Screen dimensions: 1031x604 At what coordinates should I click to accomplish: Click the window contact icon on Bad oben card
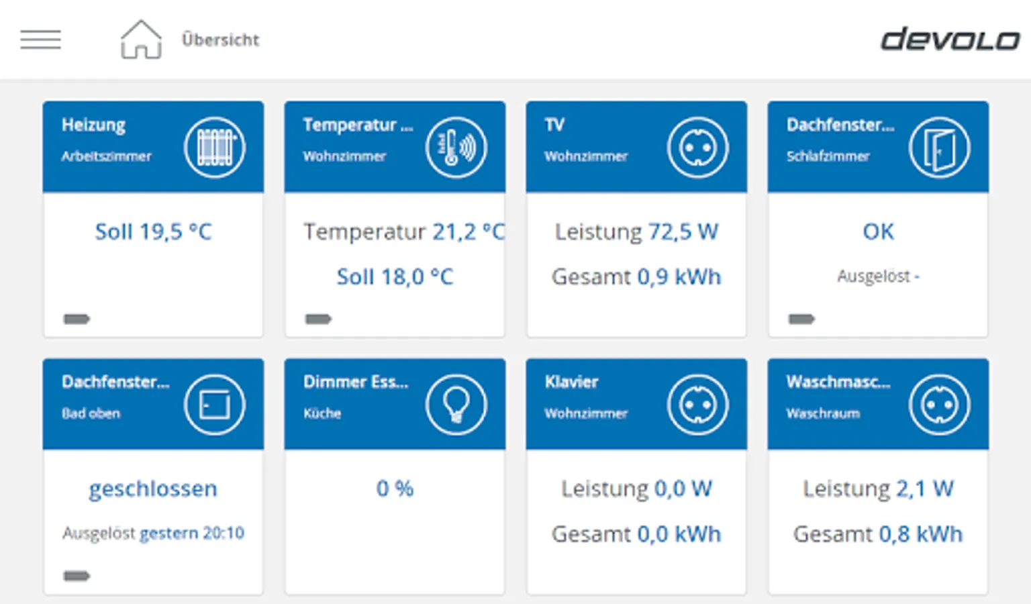point(215,405)
